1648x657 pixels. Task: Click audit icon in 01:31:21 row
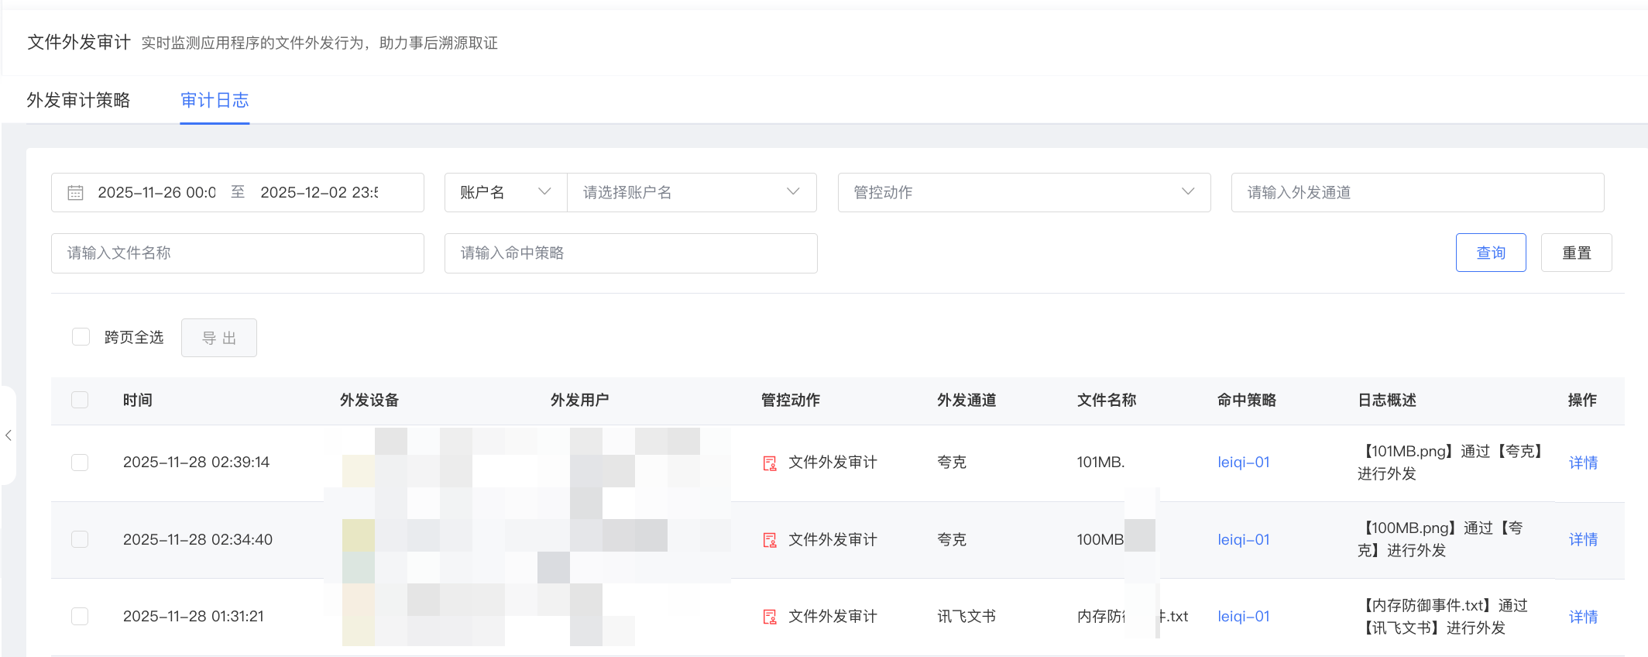[x=770, y=617]
